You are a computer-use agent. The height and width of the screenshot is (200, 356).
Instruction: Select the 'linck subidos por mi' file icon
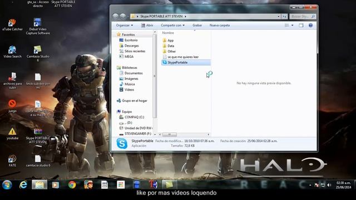38,81
